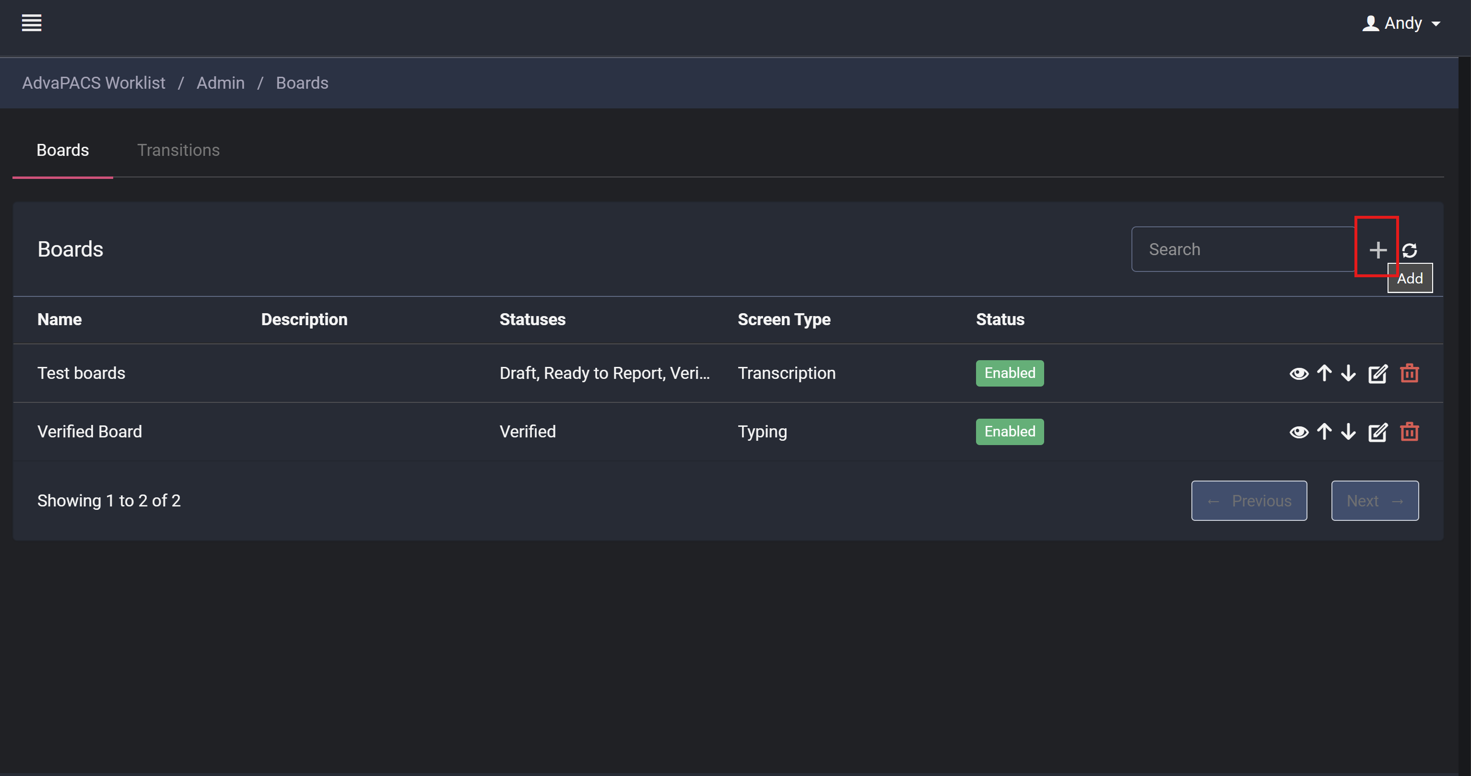View the Verified Board entry
Viewport: 1471px width, 776px height.
point(1298,432)
